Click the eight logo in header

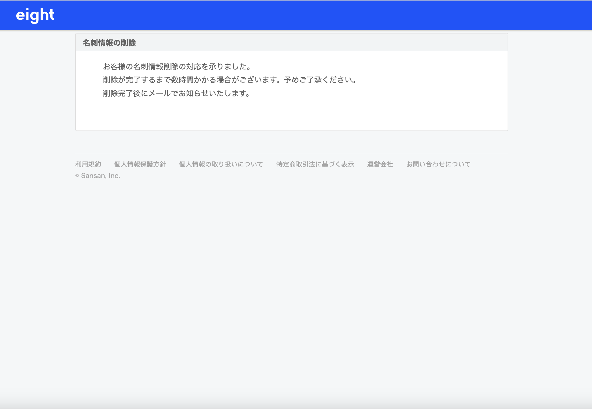pos(35,15)
